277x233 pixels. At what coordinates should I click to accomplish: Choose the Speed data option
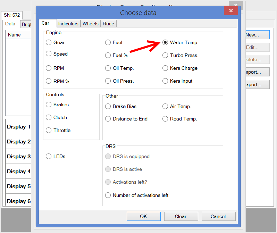[49, 54]
